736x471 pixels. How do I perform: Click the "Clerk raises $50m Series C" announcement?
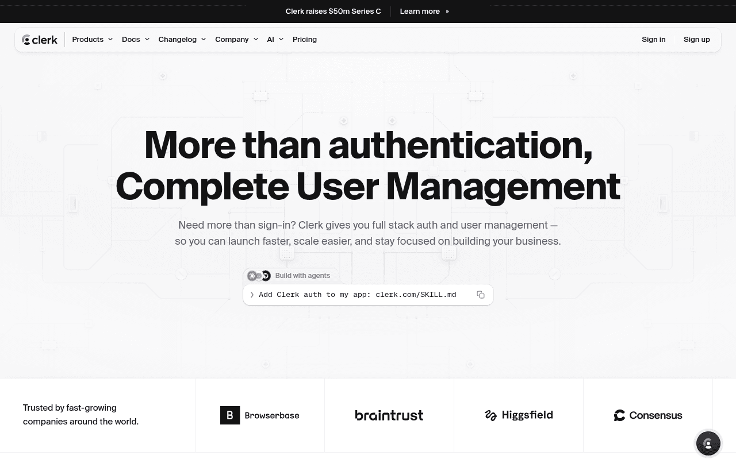point(333,11)
